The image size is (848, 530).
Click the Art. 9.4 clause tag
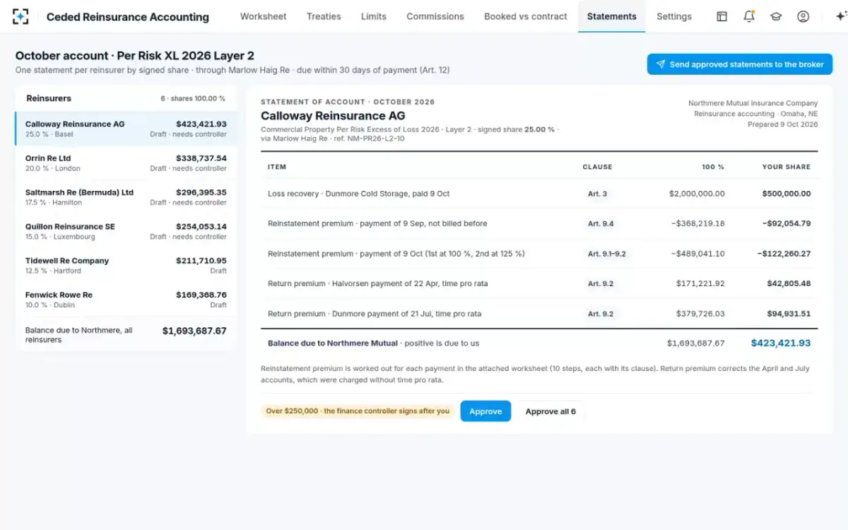tap(601, 223)
